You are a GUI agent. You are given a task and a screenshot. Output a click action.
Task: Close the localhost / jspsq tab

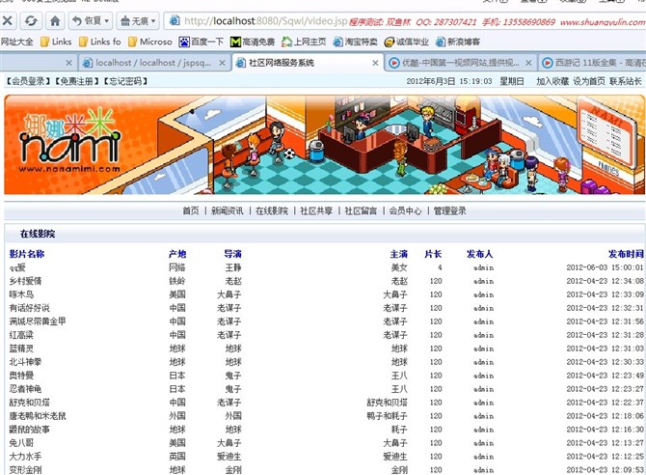(222, 63)
